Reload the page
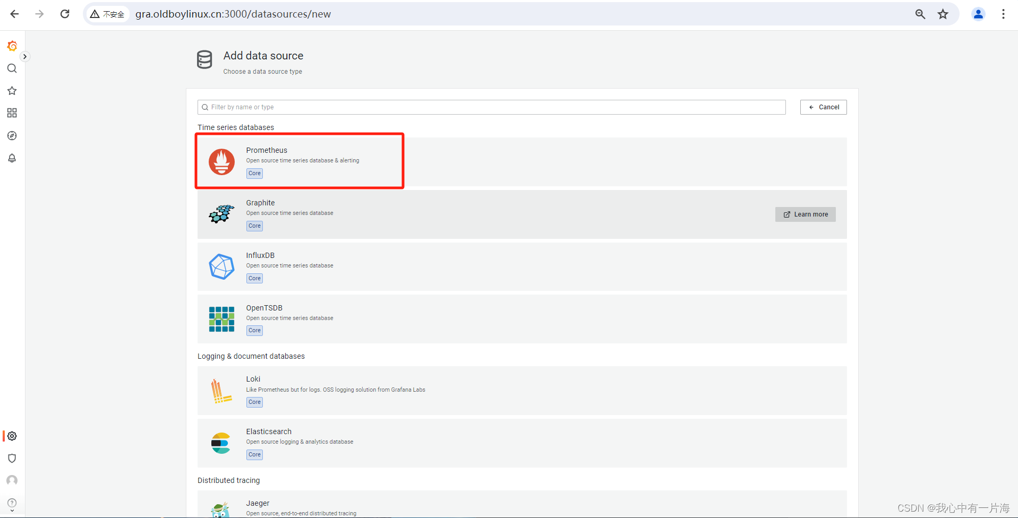Screen dimensions: 1018x518 coord(65,14)
